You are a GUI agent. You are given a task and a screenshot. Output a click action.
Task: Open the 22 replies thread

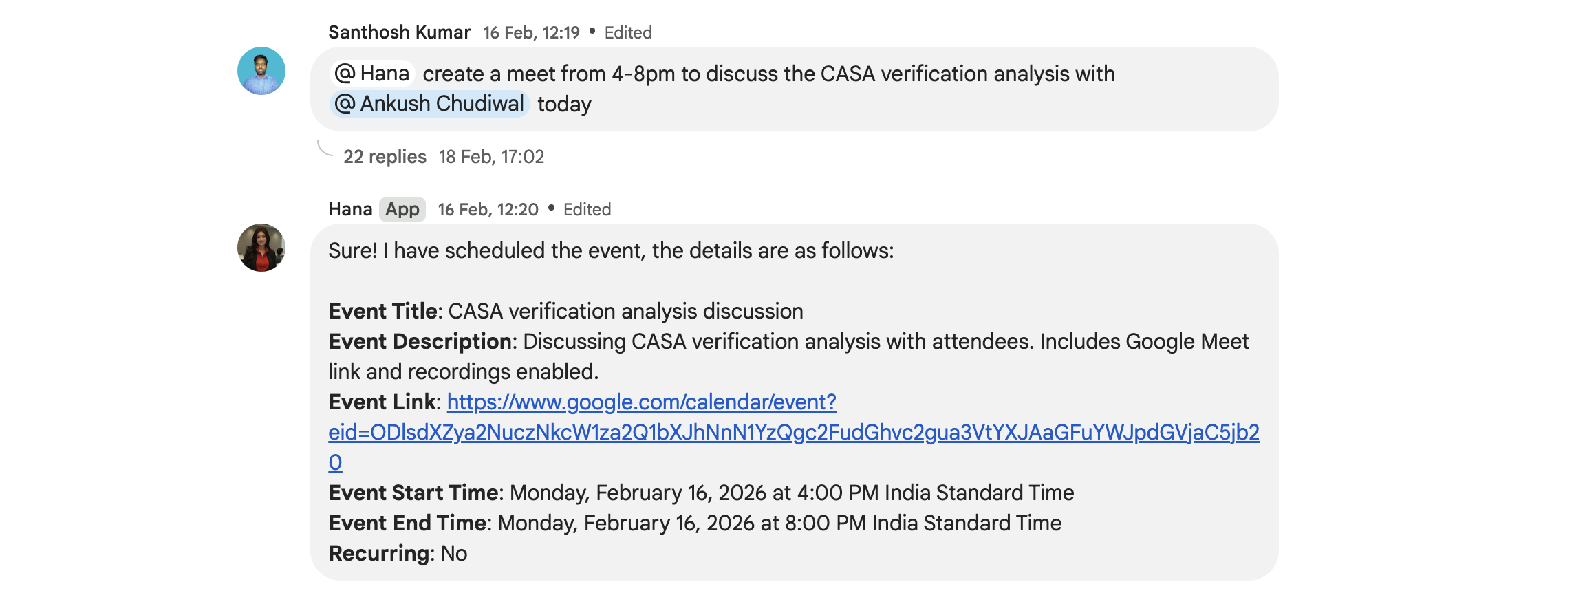coord(385,157)
